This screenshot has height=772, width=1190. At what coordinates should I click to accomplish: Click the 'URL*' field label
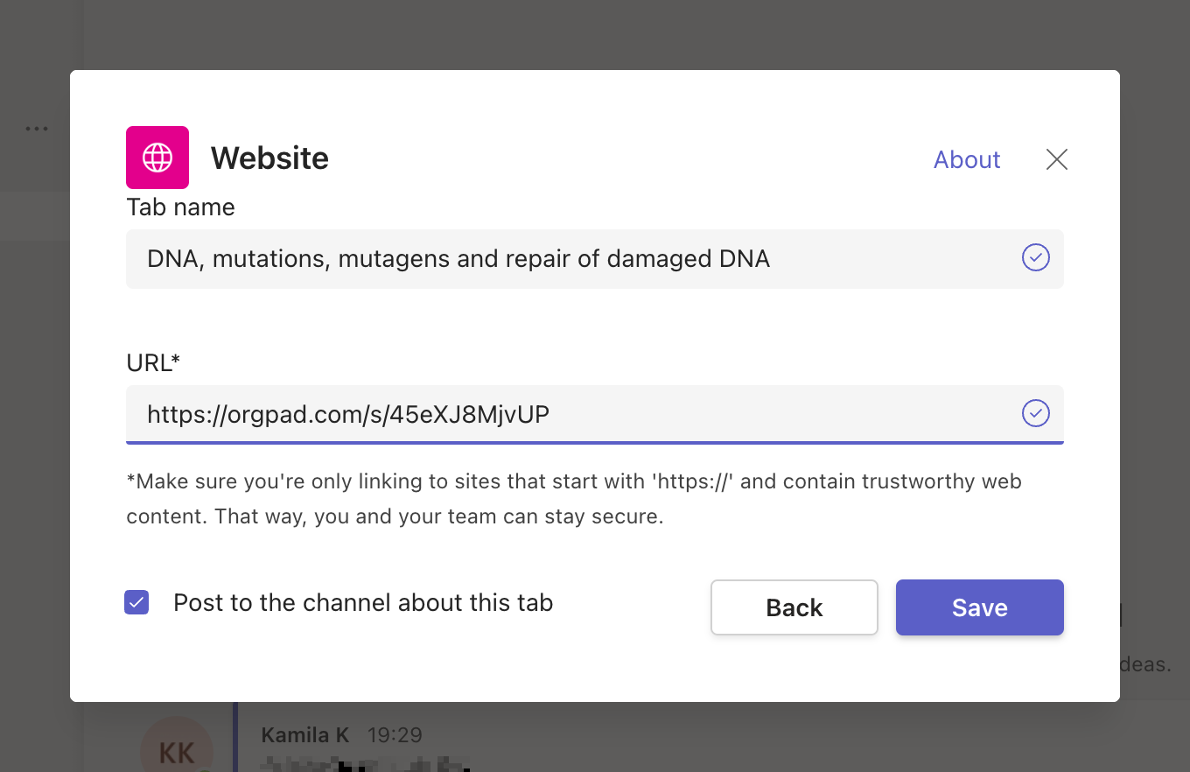tap(153, 363)
